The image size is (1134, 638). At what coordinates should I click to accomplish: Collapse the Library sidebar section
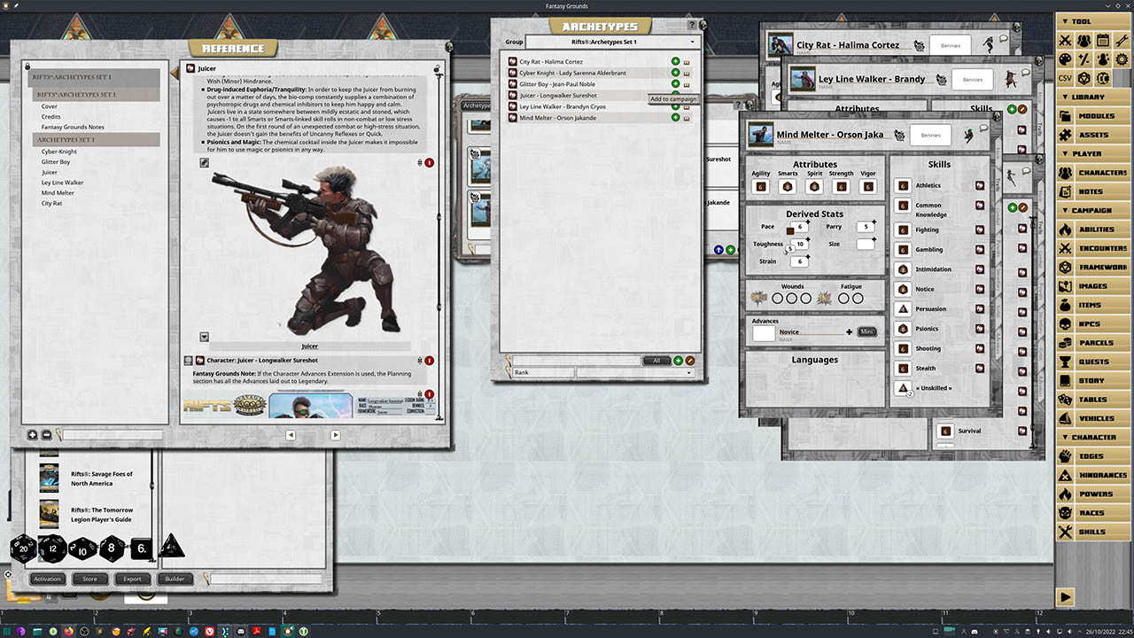[x=1088, y=97]
